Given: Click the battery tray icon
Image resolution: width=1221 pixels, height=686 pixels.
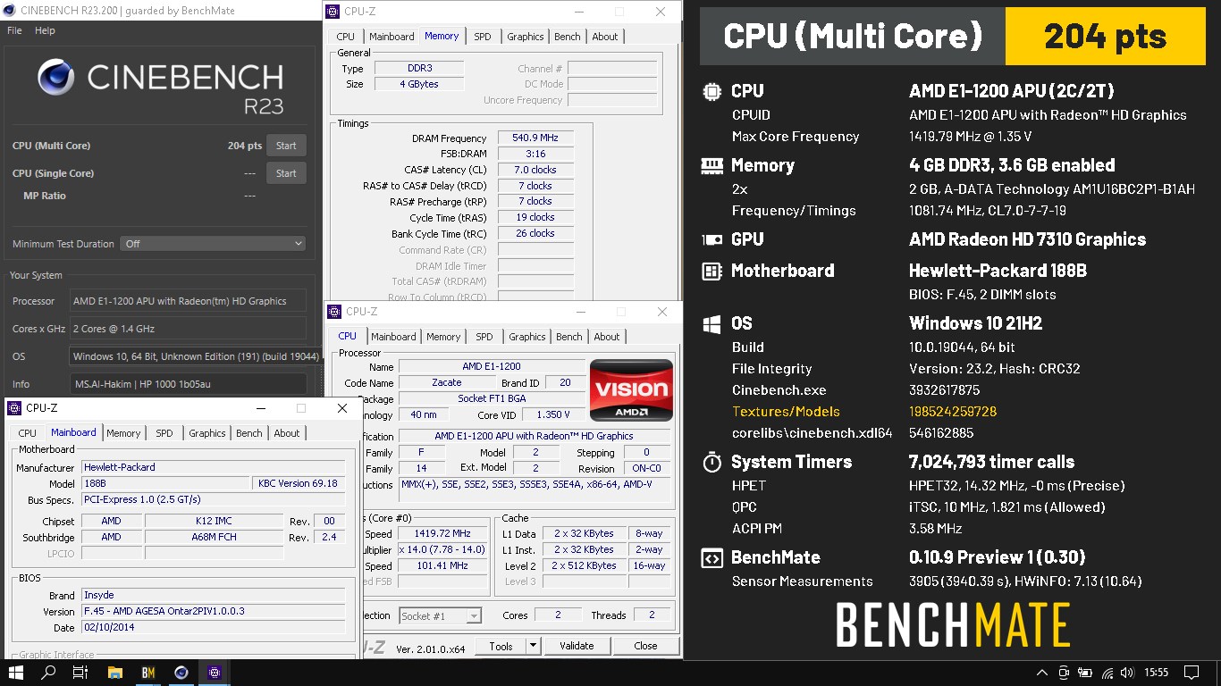Looking at the screenshot, I should [1085, 673].
